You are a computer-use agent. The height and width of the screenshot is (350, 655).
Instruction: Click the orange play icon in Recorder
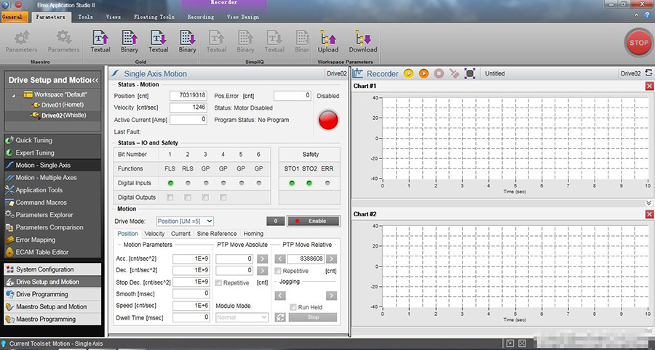(424, 73)
